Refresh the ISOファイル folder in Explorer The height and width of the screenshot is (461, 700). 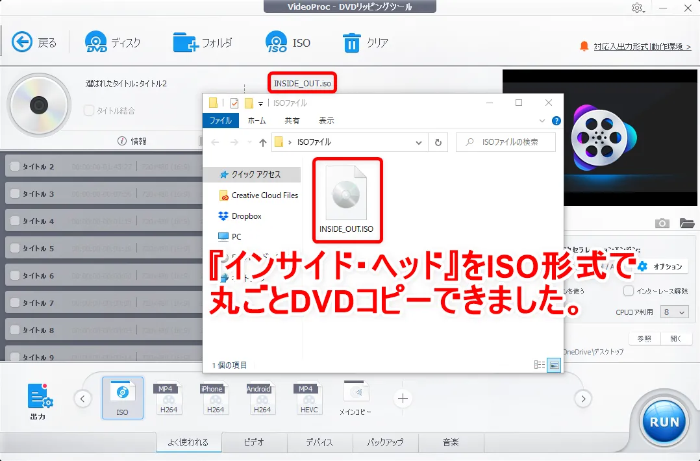pos(438,142)
